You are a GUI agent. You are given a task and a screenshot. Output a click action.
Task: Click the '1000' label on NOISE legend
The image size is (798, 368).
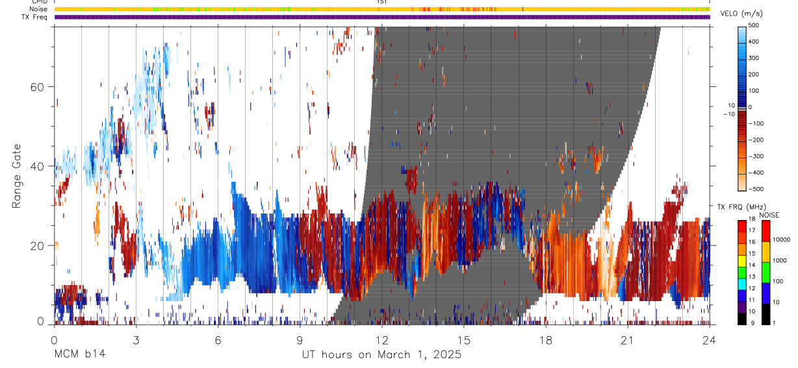pyautogui.click(x=780, y=260)
